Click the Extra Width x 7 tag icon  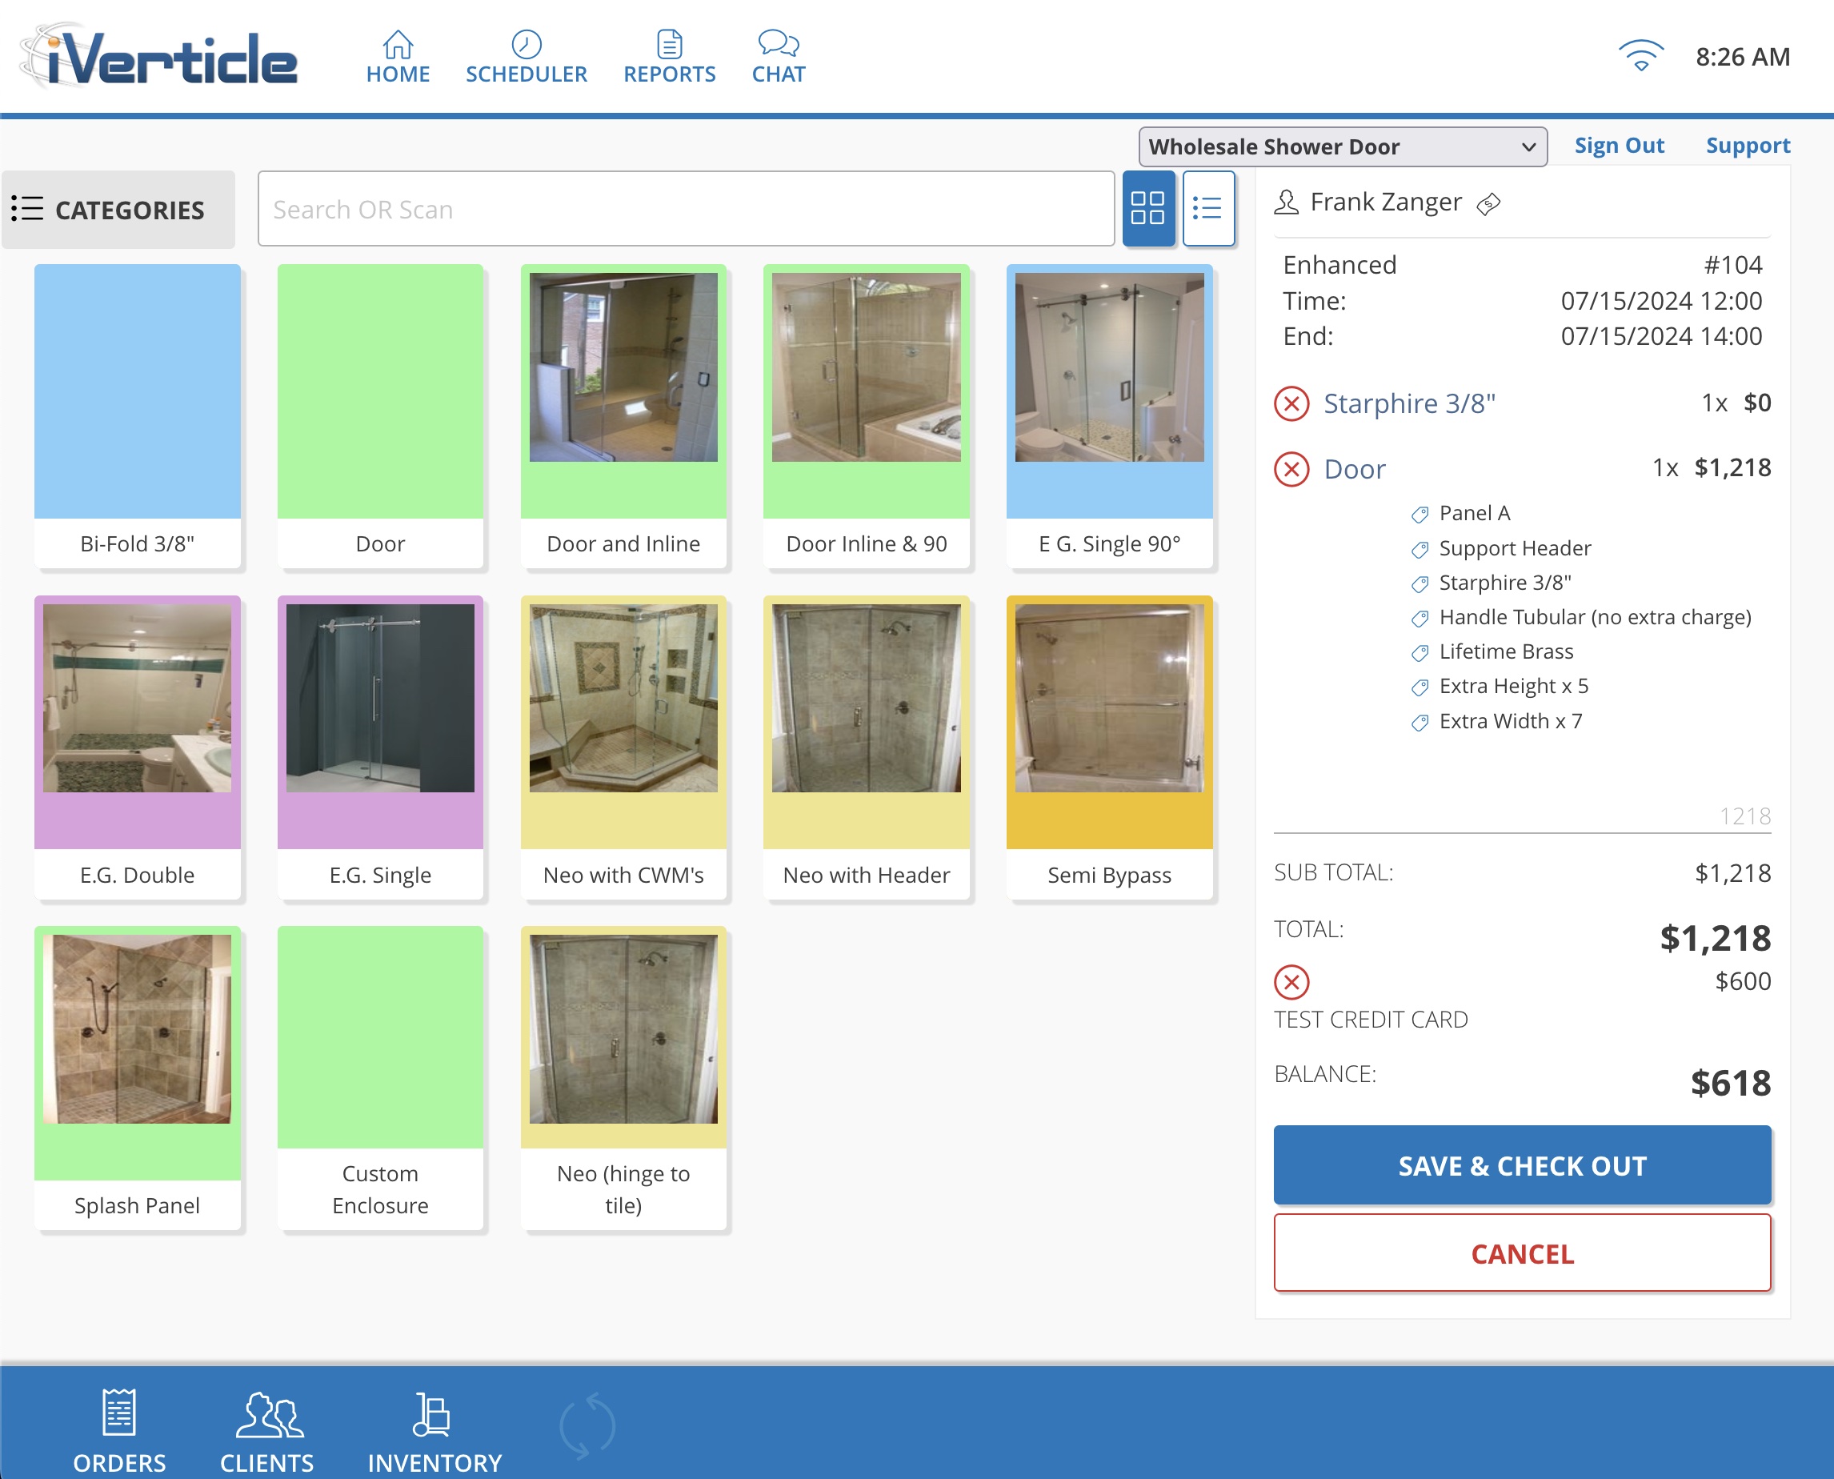1420,723
